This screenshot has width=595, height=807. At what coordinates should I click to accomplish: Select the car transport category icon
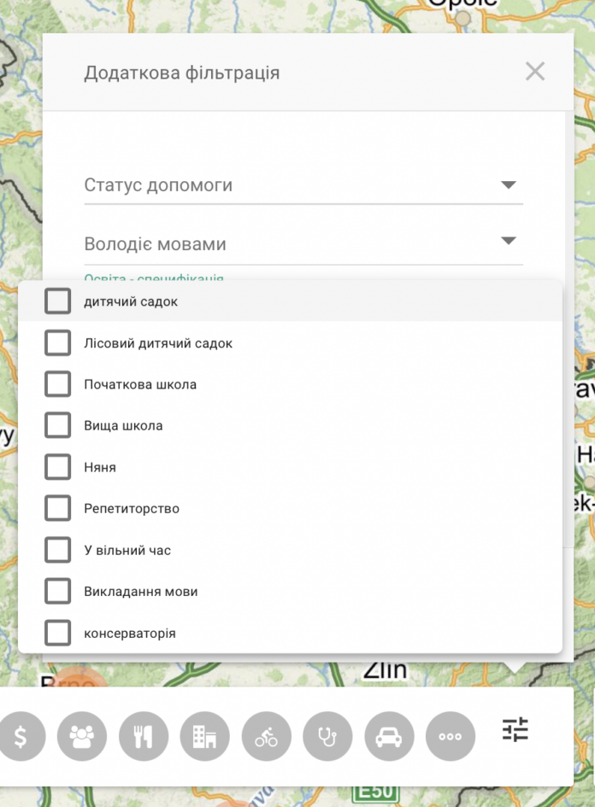[389, 736]
